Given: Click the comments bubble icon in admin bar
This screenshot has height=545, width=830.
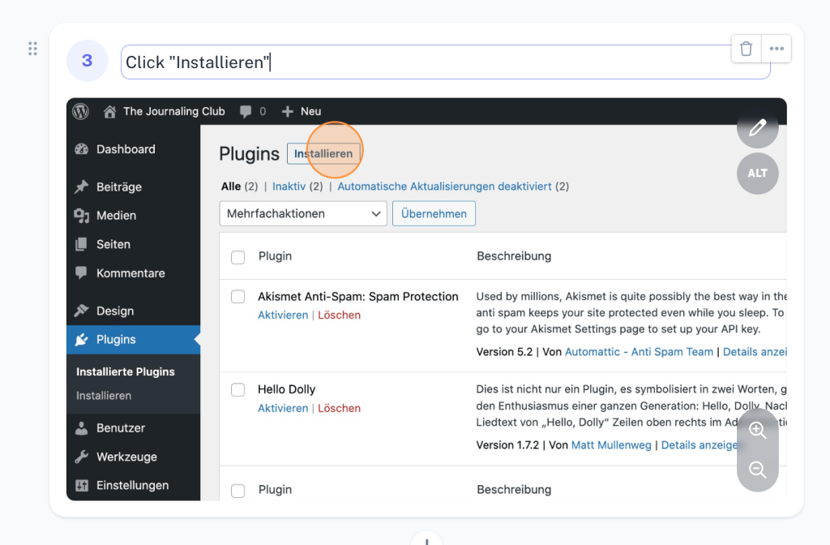Looking at the screenshot, I should click(x=244, y=112).
